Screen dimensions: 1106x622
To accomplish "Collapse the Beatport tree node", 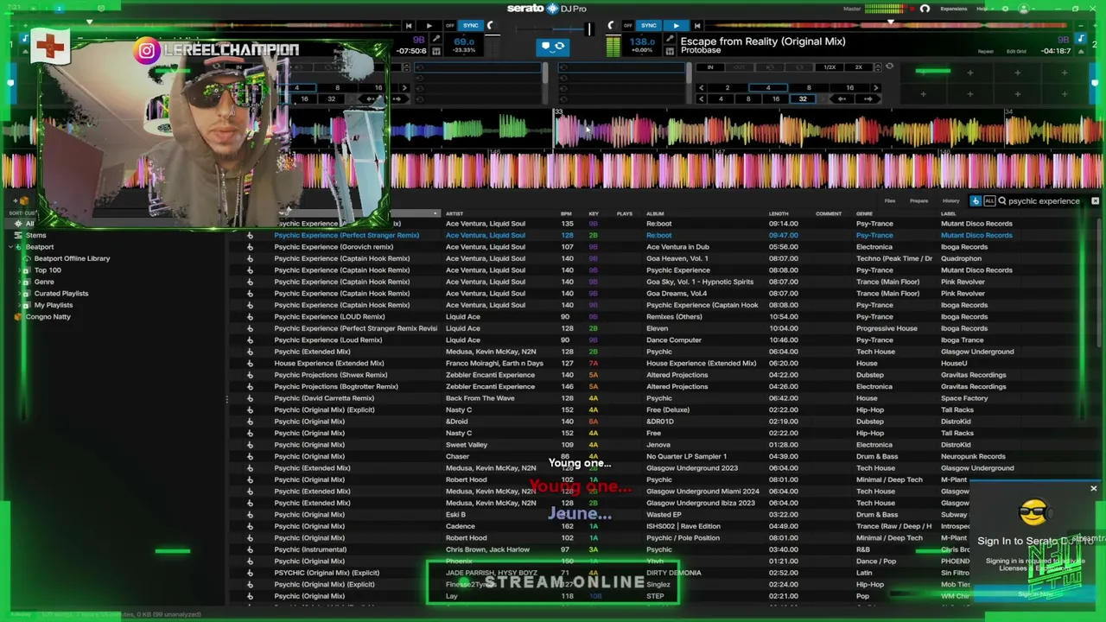I will (x=10, y=247).
